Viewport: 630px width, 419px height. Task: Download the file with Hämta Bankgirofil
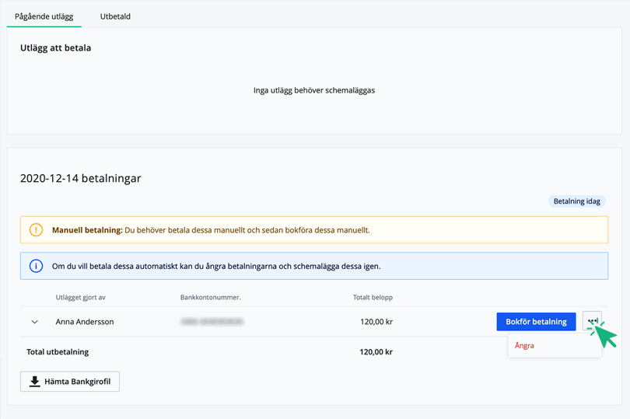70,382
